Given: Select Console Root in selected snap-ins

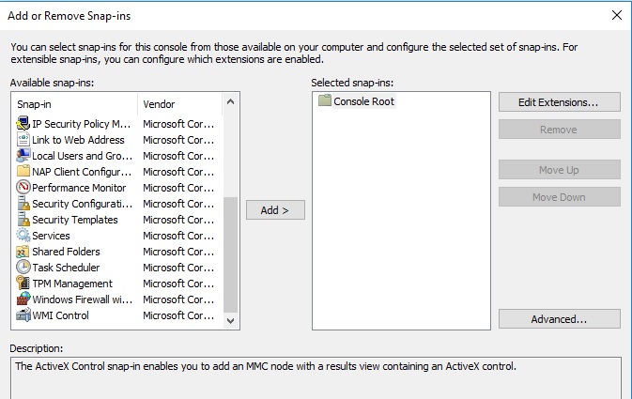Looking at the screenshot, I should (363, 101).
